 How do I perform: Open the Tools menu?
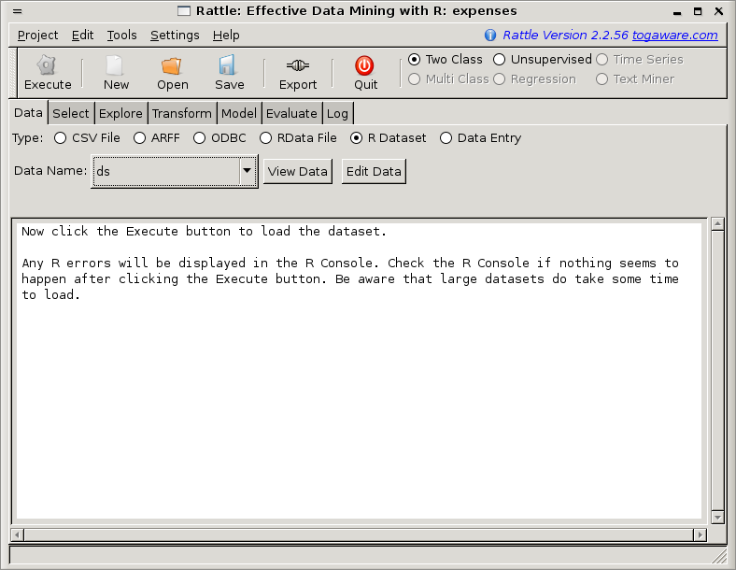coord(121,36)
